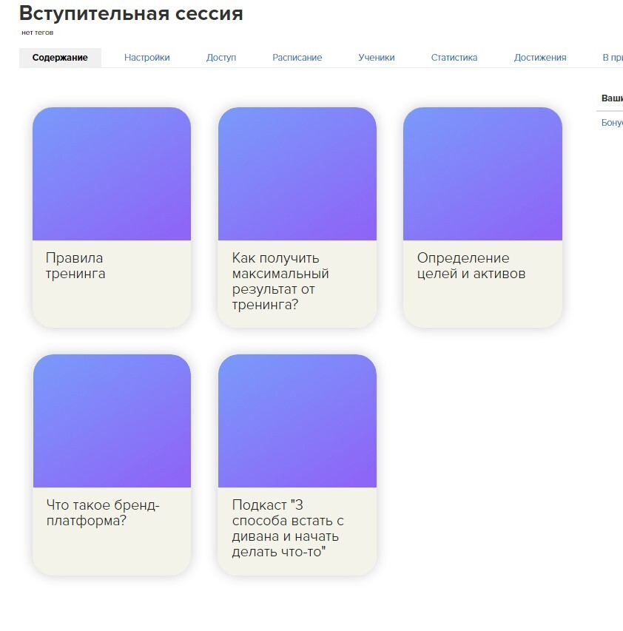Open the podcast lesson card image
Screen dimensions: 623x631
coord(297,421)
